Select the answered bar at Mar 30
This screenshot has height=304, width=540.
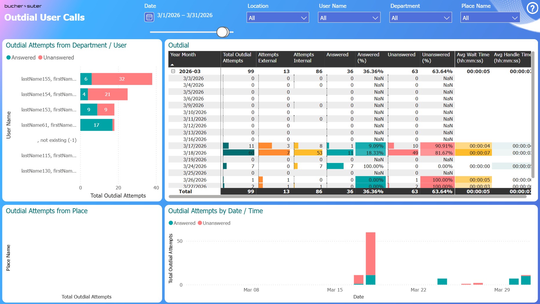pos(514,281)
